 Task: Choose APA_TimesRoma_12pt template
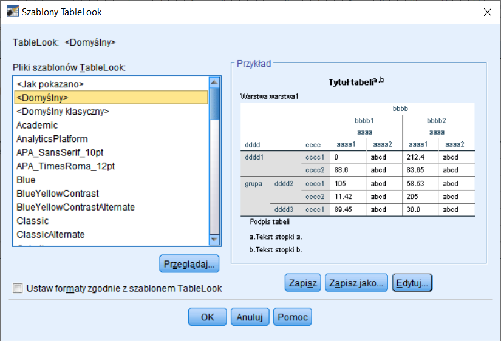tap(111, 166)
